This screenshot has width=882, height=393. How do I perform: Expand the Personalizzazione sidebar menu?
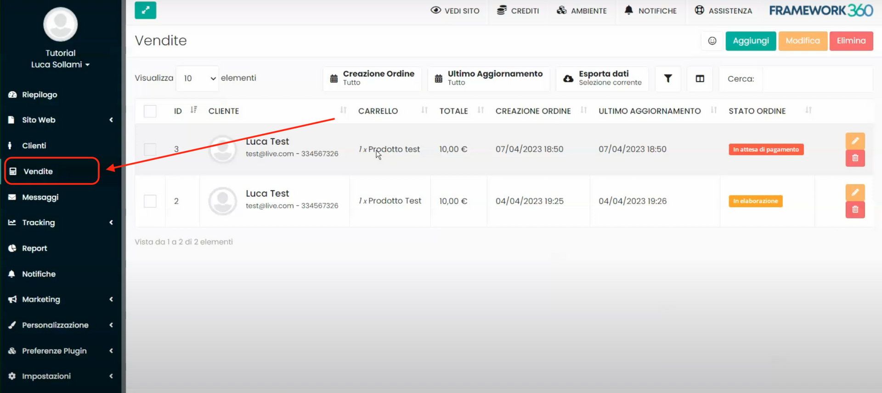[x=60, y=325]
